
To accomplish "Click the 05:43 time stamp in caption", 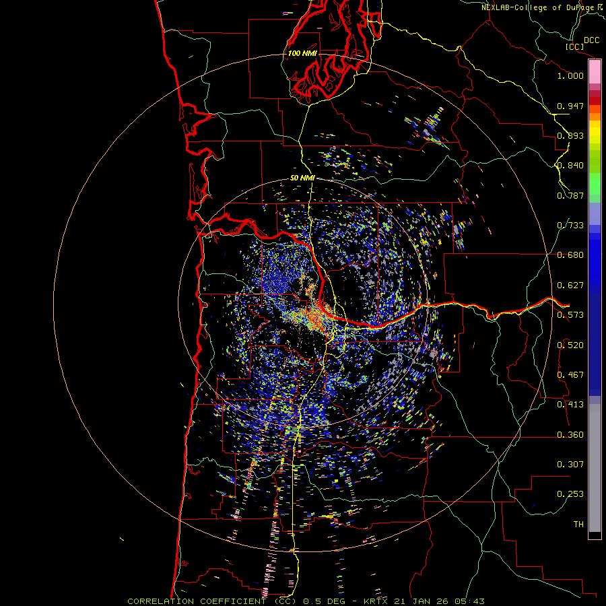I will click(x=469, y=601).
